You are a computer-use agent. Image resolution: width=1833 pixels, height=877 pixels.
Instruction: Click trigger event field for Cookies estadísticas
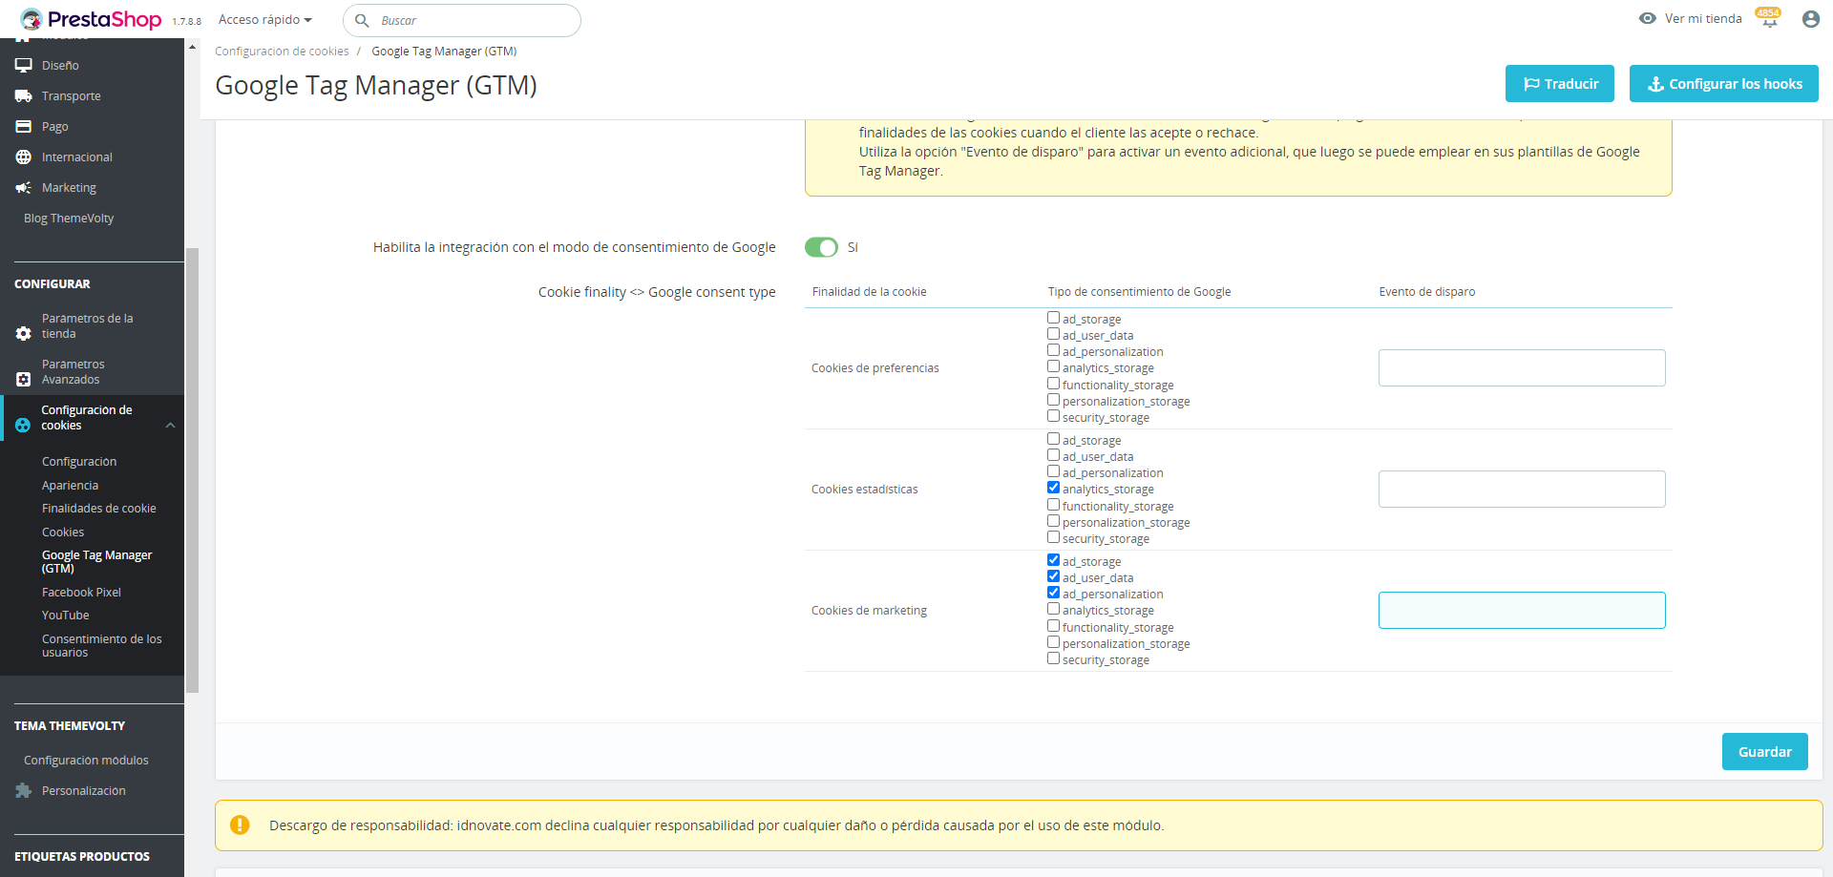point(1522,489)
